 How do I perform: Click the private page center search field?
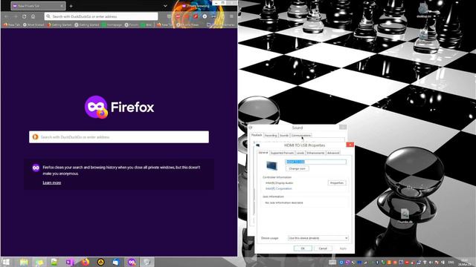tap(119, 137)
